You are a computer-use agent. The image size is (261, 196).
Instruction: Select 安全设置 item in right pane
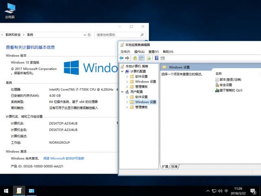[224, 85]
